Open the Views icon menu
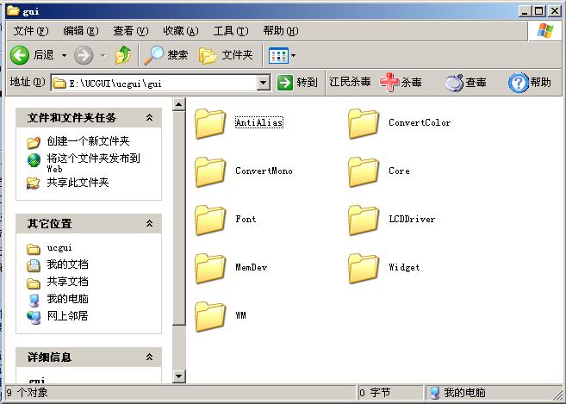The width and height of the screenshot is (566, 404). click(x=278, y=56)
